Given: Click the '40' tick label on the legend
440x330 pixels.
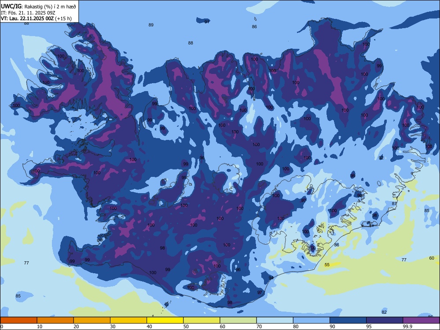Looking at the screenshot, I should 149,326.
